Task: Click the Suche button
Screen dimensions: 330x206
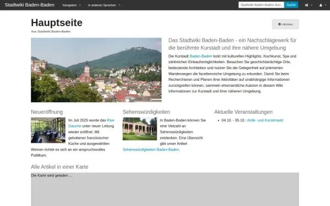Action: pyautogui.click(x=291, y=5)
